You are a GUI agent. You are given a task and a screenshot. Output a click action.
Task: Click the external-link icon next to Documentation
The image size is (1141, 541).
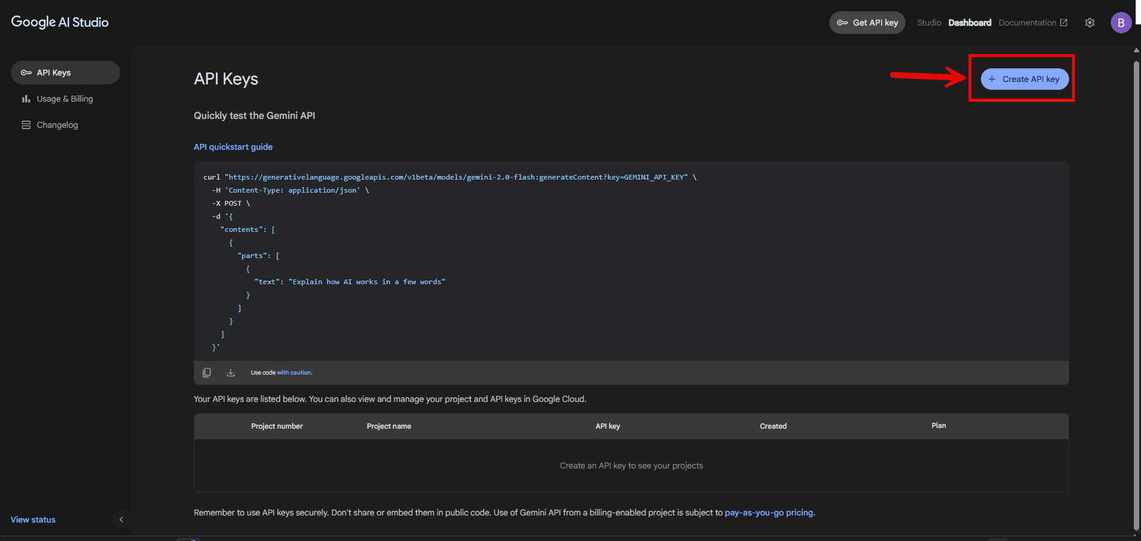pos(1064,23)
